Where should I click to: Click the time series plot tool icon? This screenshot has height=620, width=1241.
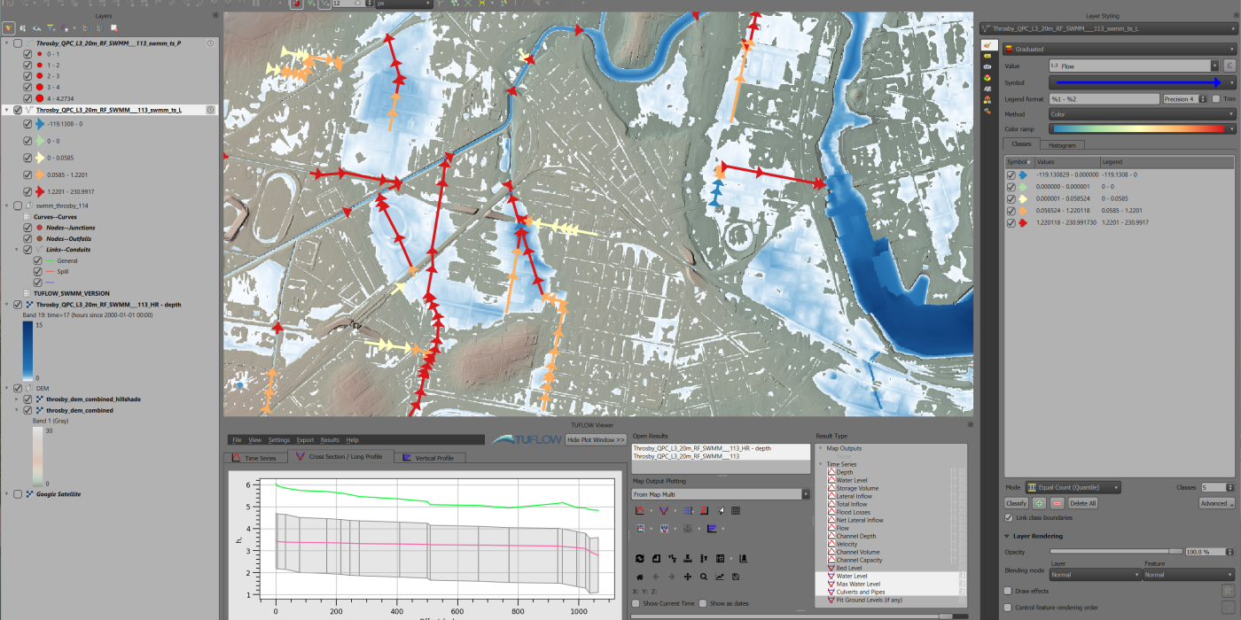click(639, 510)
